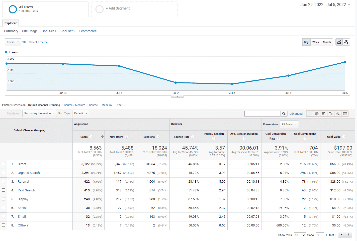Select the Performance view icon
357x241 pixels.
323,113
